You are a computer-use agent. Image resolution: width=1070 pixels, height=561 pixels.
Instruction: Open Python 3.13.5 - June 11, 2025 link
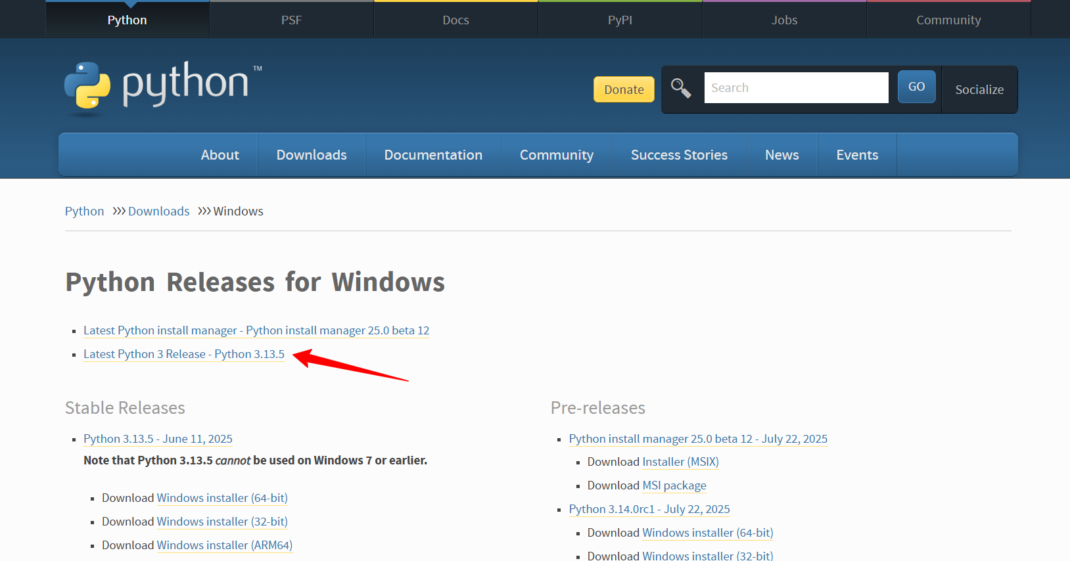pos(158,439)
